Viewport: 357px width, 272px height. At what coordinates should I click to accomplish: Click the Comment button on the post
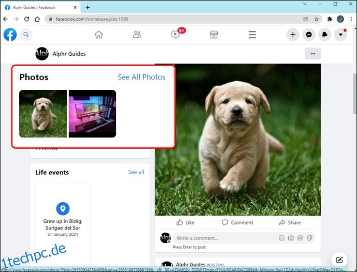[237, 222]
